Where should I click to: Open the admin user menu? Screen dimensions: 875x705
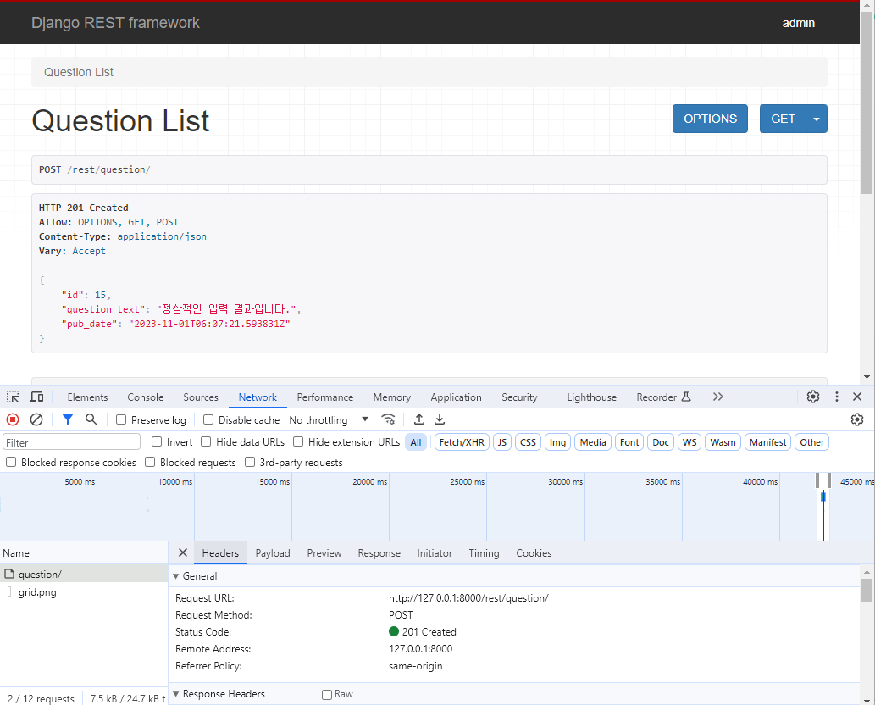click(x=798, y=23)
